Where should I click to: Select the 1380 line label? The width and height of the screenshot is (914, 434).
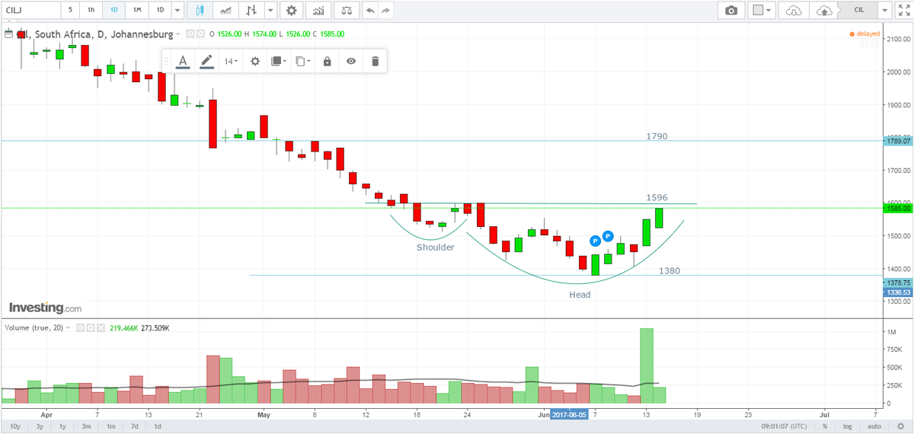[x=670, y=270]
